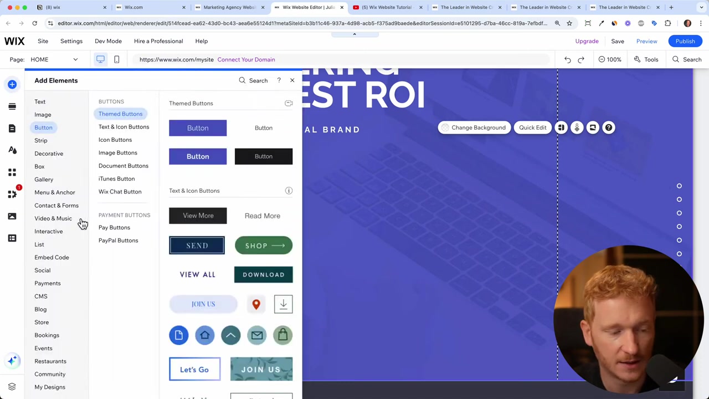Search within Add Elements panel

[x=254, y=80]
